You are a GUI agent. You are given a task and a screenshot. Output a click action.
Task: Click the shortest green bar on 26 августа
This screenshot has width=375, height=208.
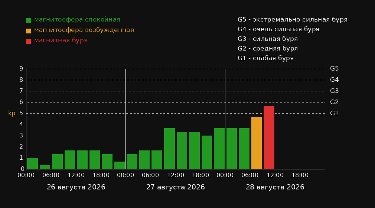click(x=45, y=167)
